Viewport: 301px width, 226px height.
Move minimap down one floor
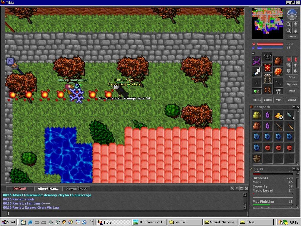[295, 31]
